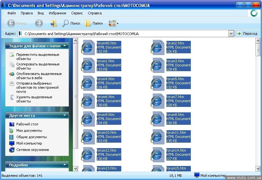
Task: Click file list scrollbar down arrow
Action: pyautogui.click(x=258, y=169)
